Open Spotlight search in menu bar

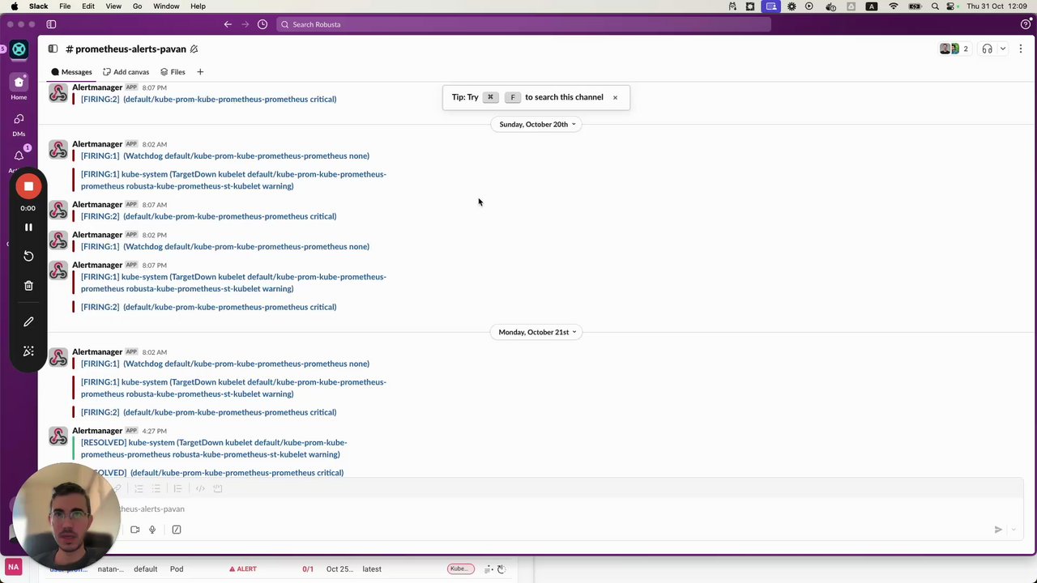(x=935, y=6)
